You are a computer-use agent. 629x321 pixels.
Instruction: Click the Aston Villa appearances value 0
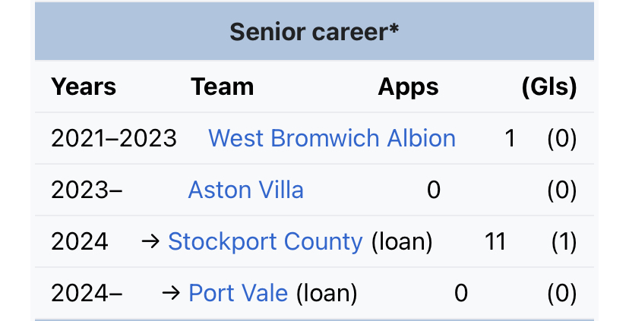[434, 190]
